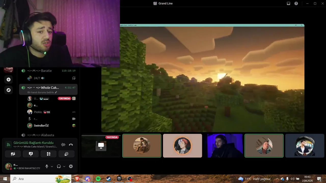Select the YAYINDA stream thumbnail tile
Viewport: 326px width, 183px height.
pyautogui.click(x=101, y=146)
